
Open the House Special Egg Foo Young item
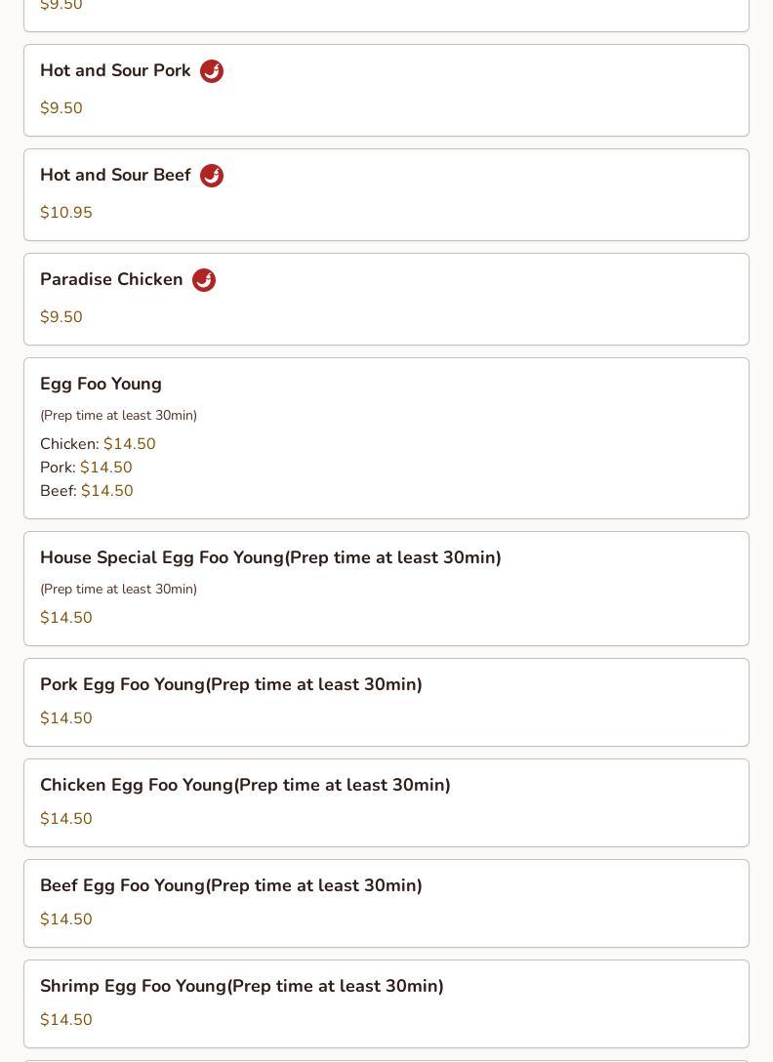[270, 558]
